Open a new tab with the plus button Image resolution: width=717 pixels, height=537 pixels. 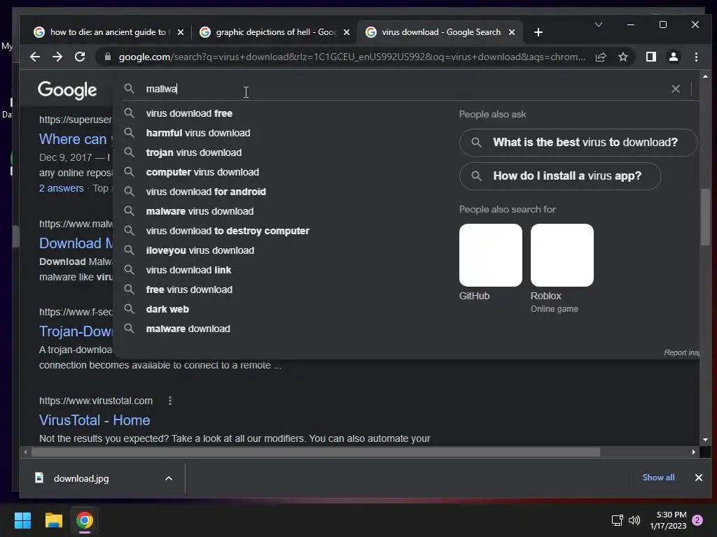538,32
